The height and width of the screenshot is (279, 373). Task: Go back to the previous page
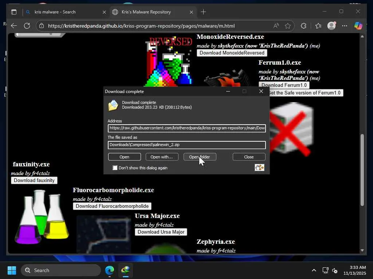(x=14, y=26)
